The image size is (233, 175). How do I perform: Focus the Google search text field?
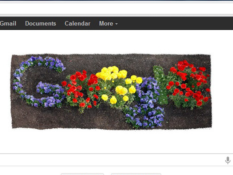[109, 160]
